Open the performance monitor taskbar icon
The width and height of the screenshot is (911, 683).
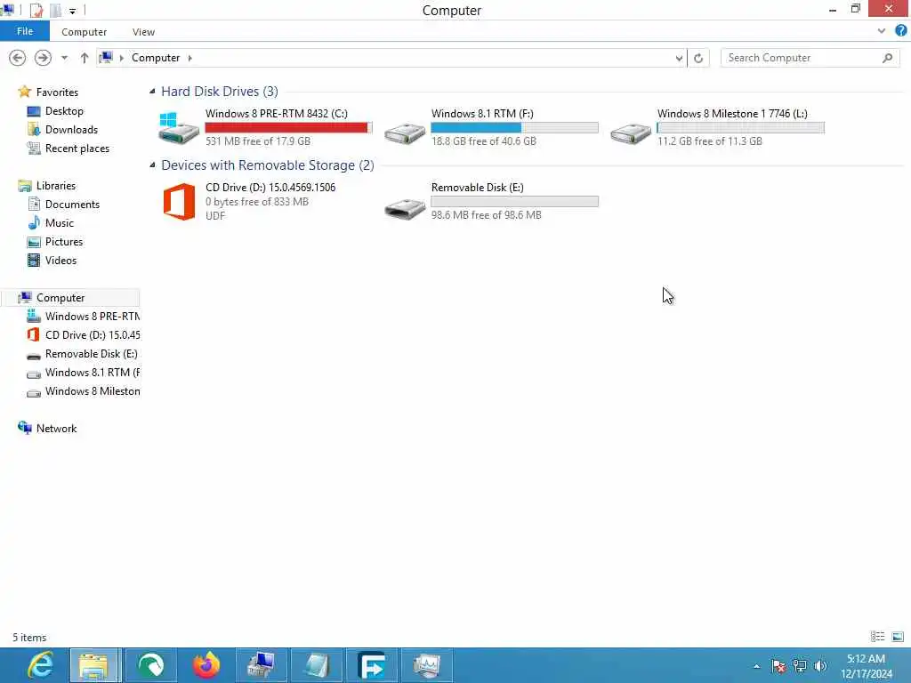[427, 665]
